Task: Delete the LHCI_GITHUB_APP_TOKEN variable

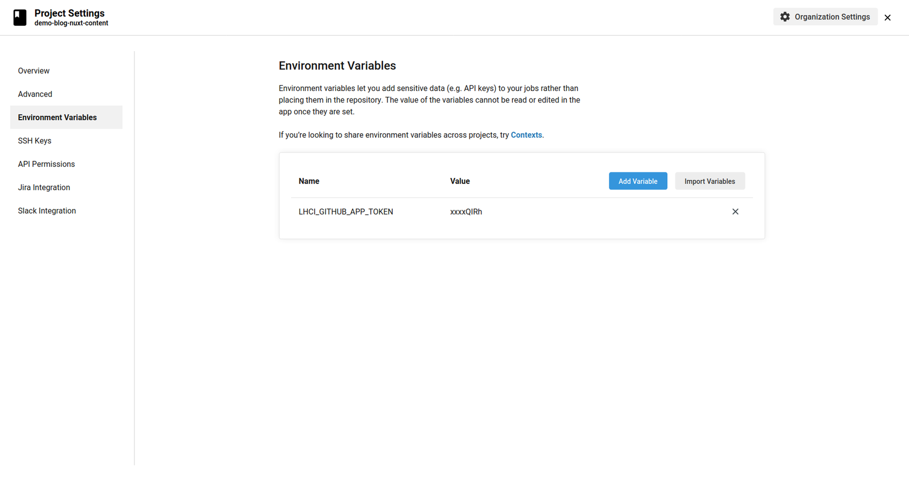Action: click(x=735, y=212)
